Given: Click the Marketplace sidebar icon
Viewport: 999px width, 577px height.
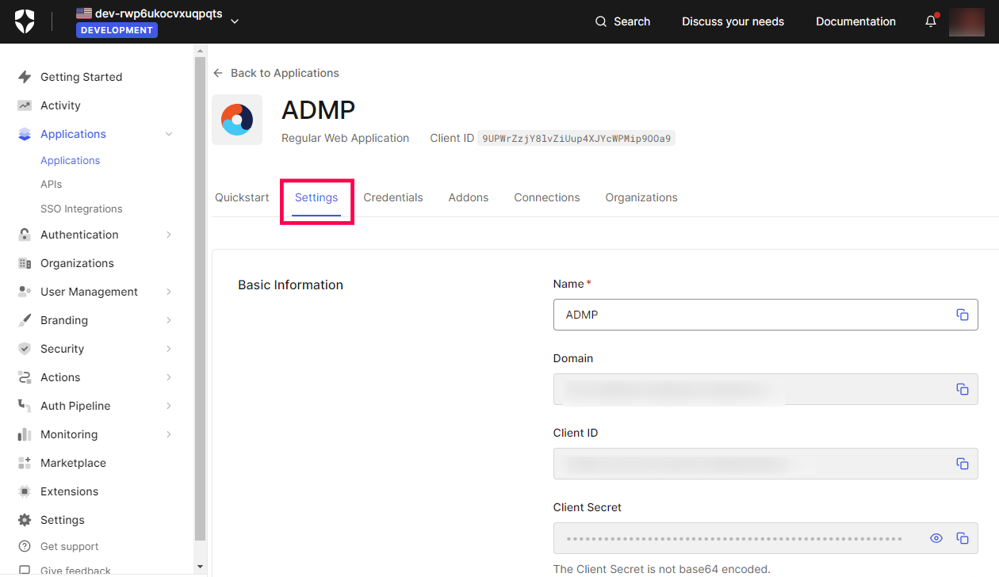Looking at the screenshot, I should (25, 463).
